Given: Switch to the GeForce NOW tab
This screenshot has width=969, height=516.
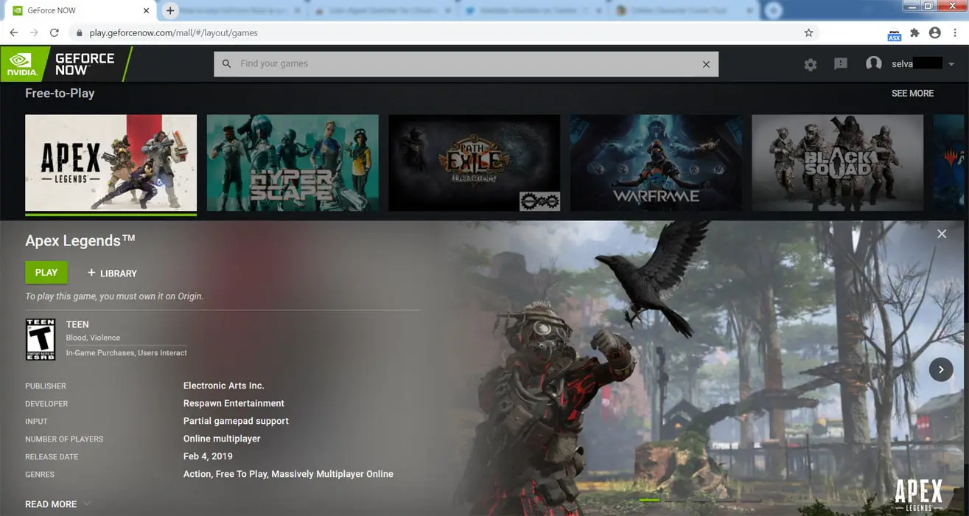Looking at the screenshot, I should [80, 11].
